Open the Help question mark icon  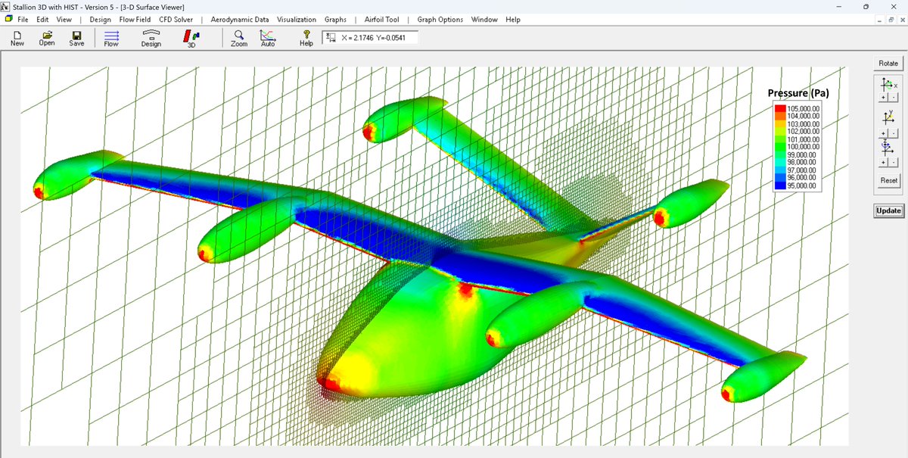tap(306, 34)
